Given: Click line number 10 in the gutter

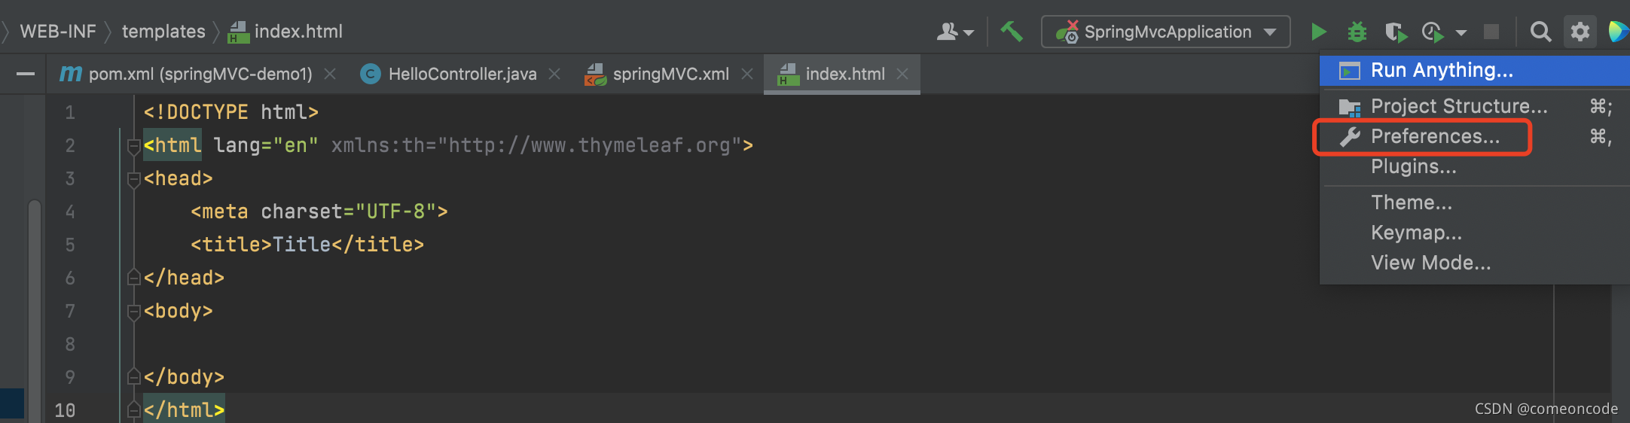Looking at the screenshot, I should [x=65, y=411].
